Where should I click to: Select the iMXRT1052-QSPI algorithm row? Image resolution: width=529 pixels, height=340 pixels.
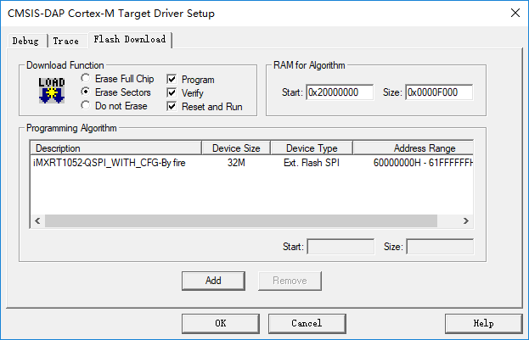[110, 163]
